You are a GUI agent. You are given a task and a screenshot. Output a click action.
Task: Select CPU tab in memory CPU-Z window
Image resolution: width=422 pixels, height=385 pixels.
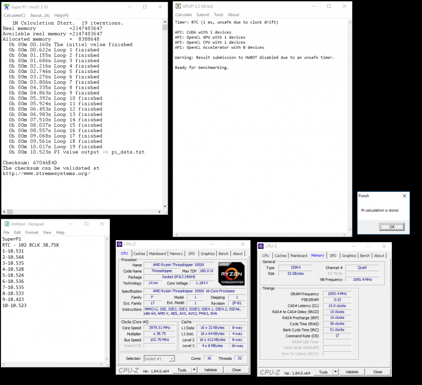point(266,256)
